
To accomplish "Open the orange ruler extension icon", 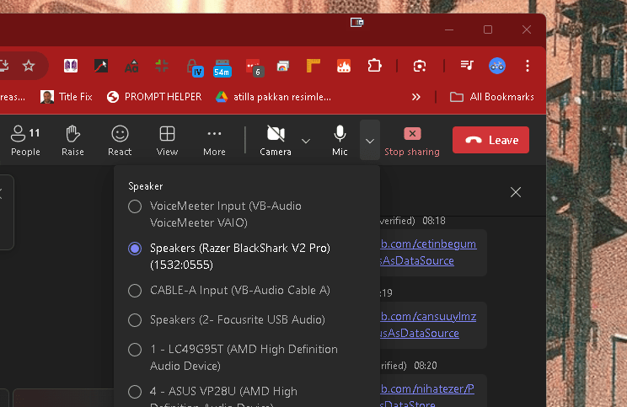I will (x=313, y=66).
